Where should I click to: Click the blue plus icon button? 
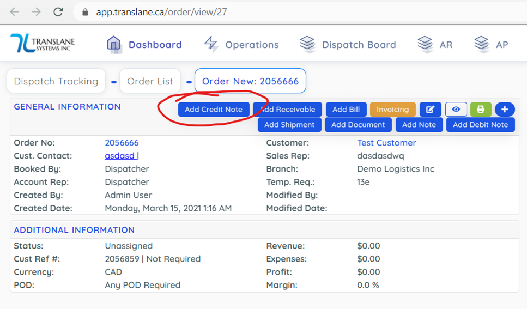point(505,110)
